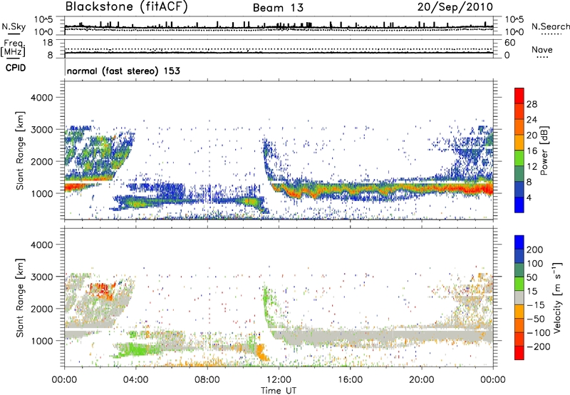Click the "Time UT" axis title
The height and width of the screenshot is (395, 570).
(279, 391)
